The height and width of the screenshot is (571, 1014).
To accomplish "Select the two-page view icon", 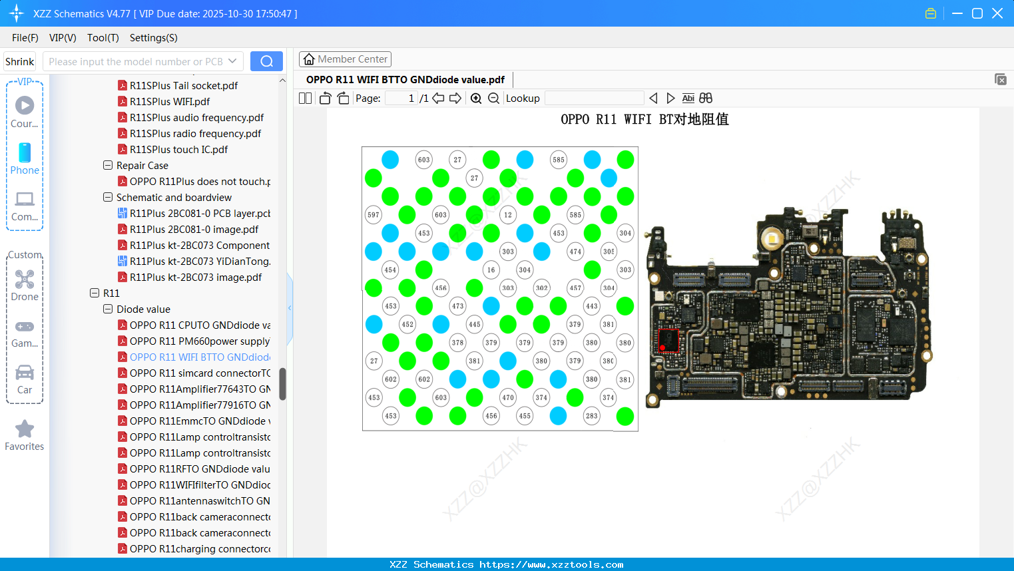I will point(304,98).
